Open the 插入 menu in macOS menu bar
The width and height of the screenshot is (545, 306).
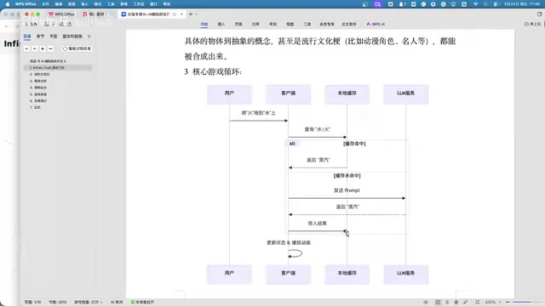(x=85, y=4)
